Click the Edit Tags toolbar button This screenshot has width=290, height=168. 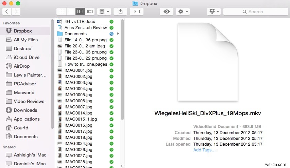click(x=137, y=12)
